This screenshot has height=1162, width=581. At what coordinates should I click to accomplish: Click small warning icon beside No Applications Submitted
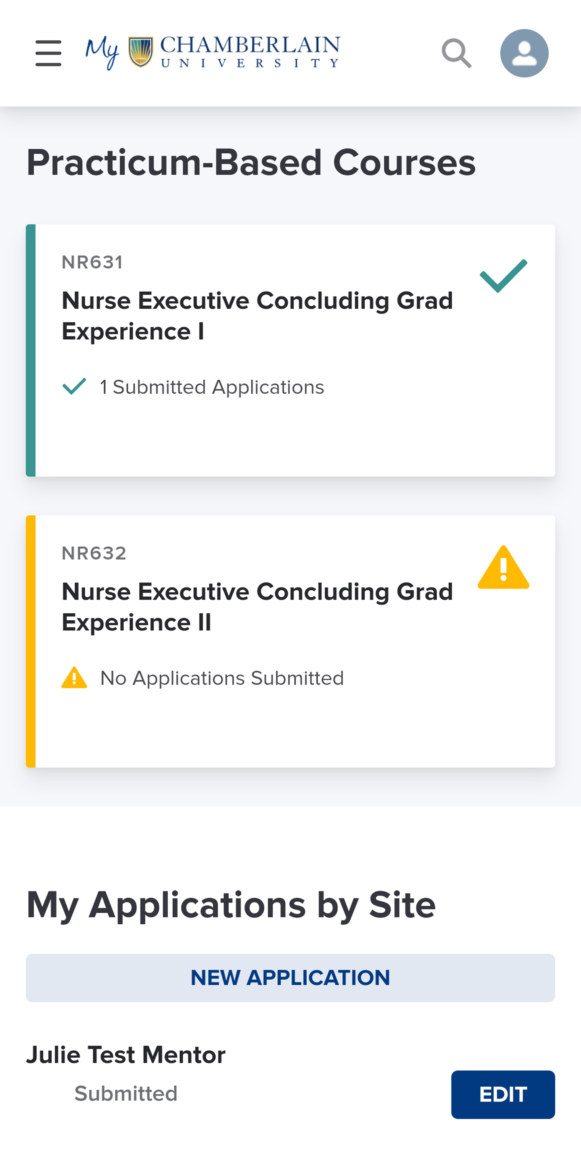[74, 677]
